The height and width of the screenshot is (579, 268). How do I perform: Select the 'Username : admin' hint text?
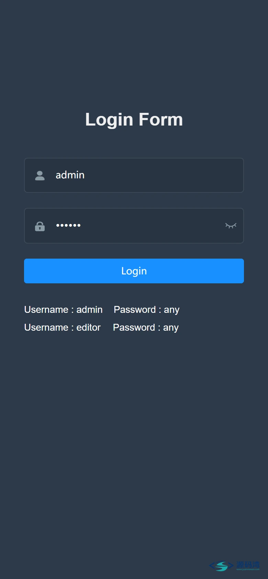coord(64,309)
